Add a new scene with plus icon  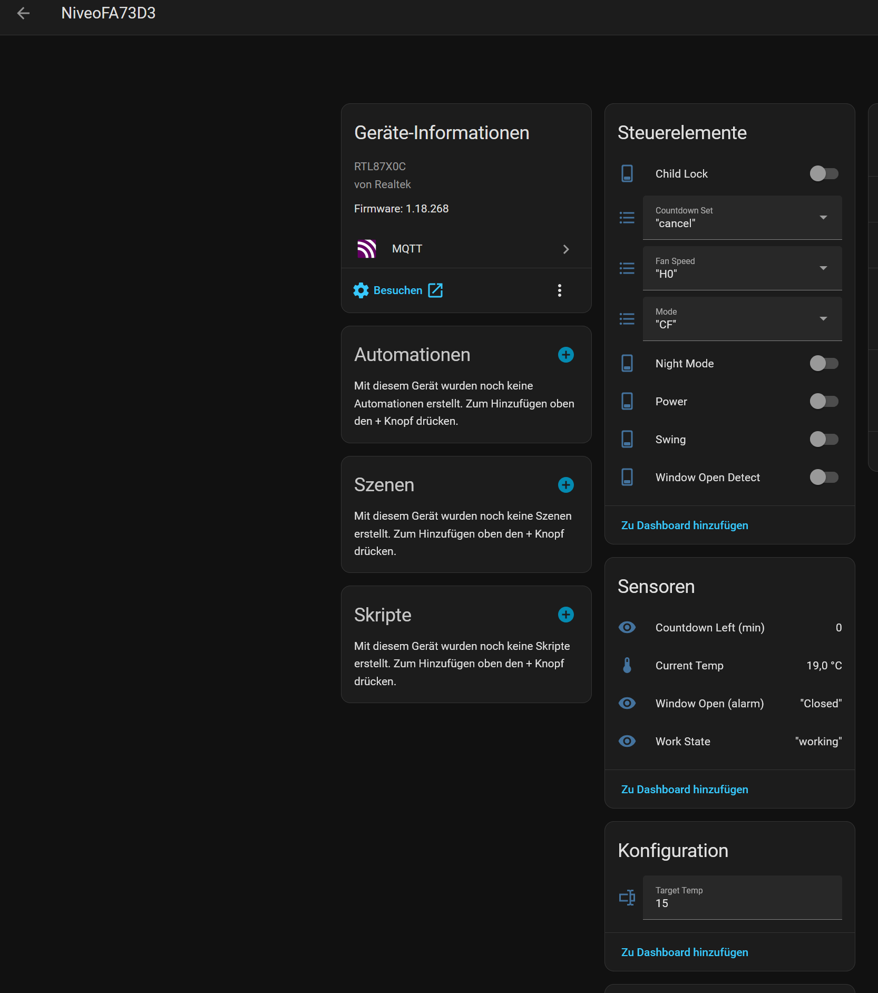point(565,485)
